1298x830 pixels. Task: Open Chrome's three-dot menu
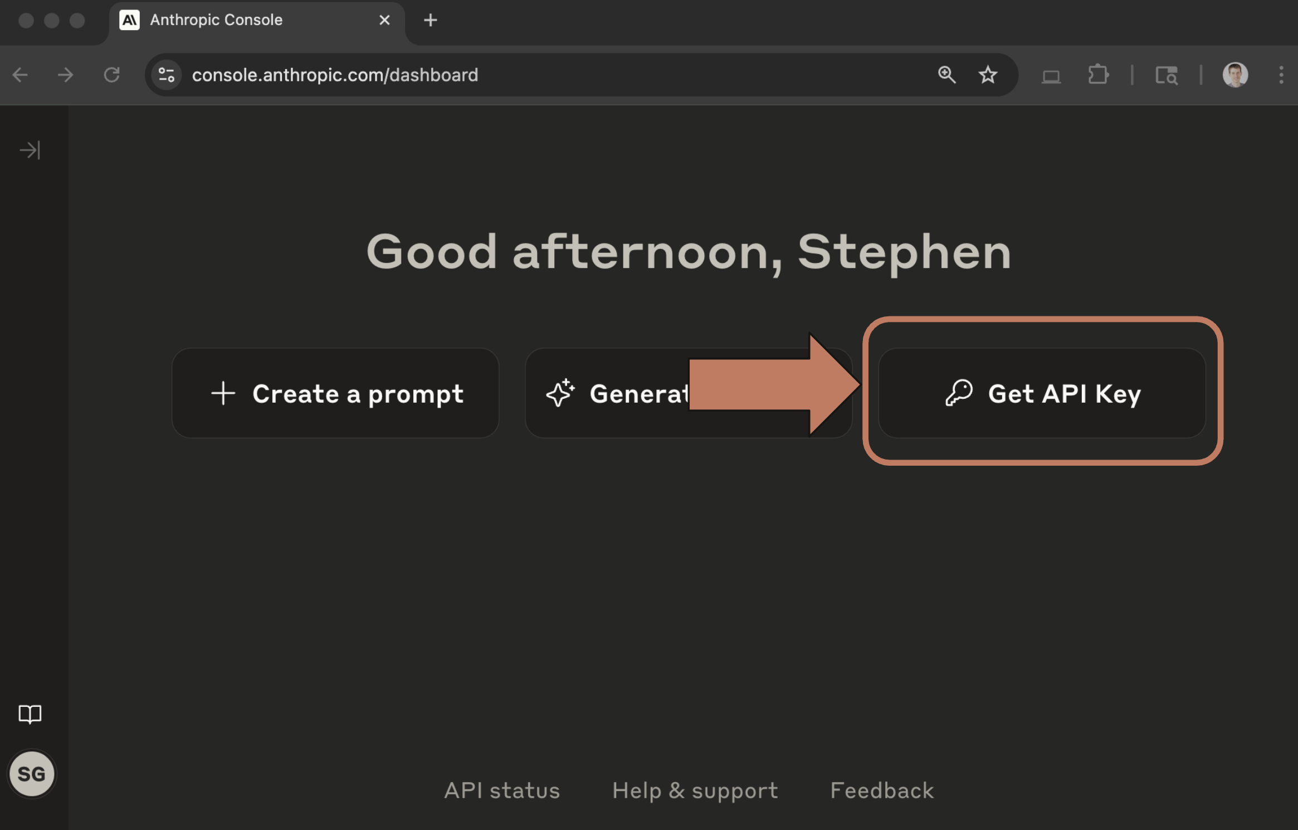(1281, 75)
